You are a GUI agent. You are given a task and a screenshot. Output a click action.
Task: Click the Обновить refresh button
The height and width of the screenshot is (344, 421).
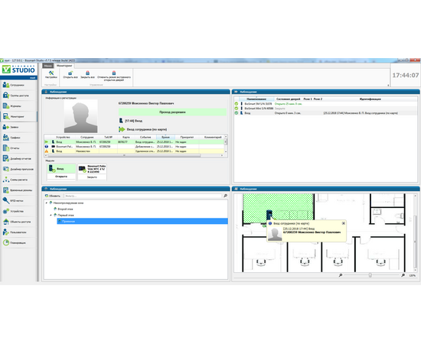pos(53,196)
